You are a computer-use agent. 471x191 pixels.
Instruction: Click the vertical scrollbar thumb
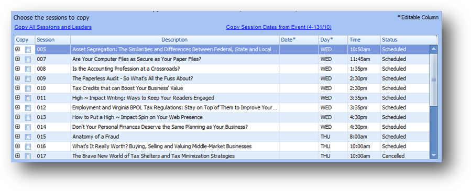433,79
